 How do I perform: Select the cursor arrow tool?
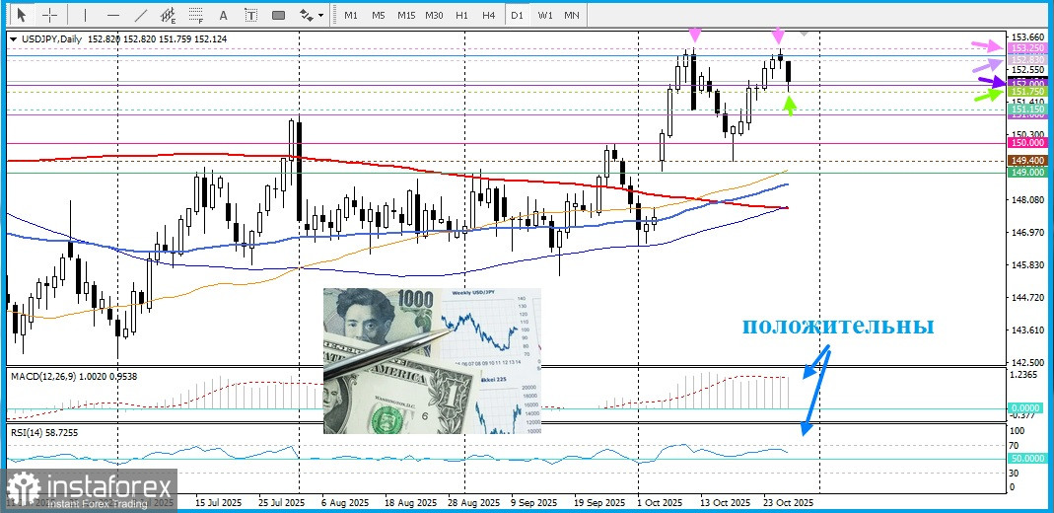[x=22, y=14]
